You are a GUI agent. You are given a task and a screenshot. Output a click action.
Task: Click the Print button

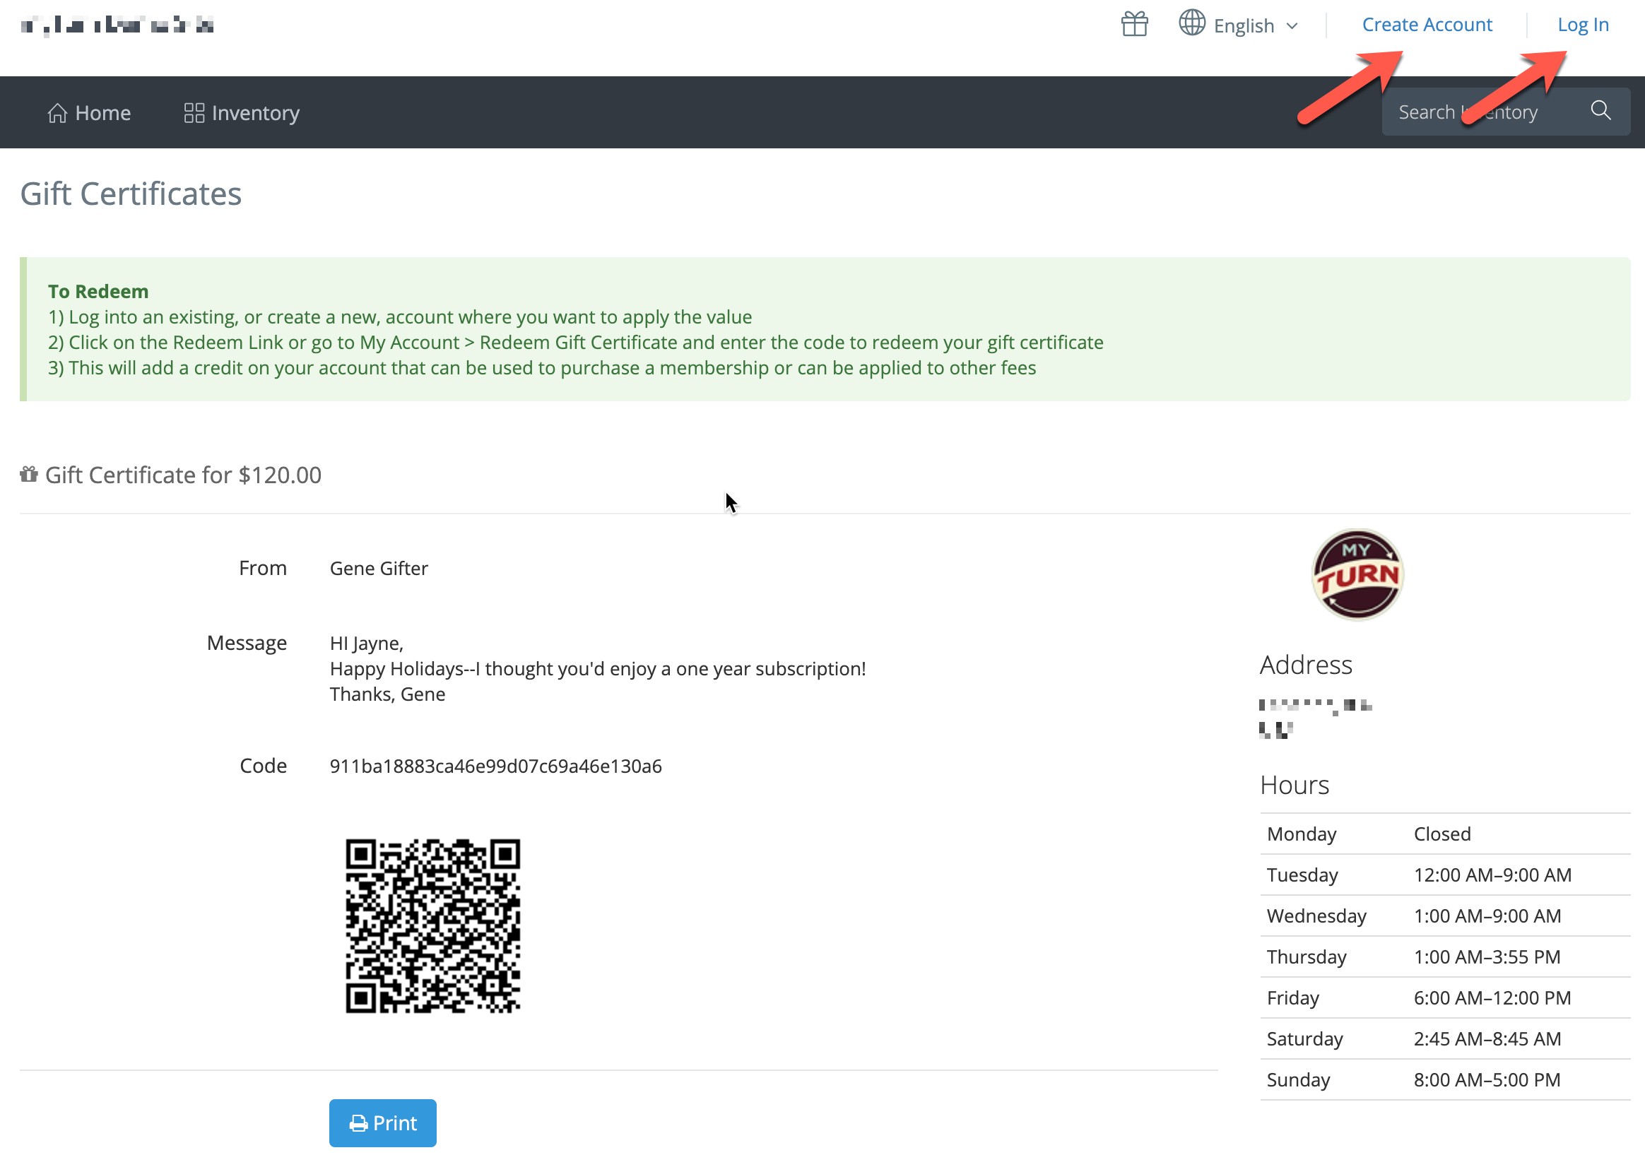pos(382,1122)
